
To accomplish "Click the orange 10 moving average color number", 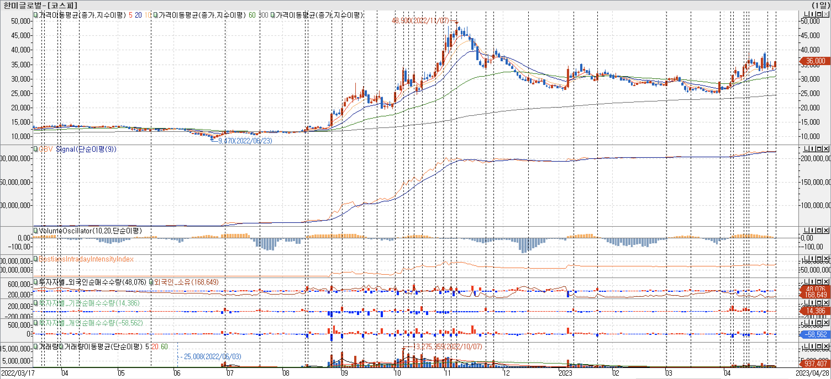I will click(x=148, y=15).
